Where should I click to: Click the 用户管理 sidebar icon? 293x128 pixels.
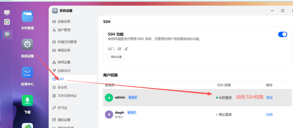[x=54, y=30]
